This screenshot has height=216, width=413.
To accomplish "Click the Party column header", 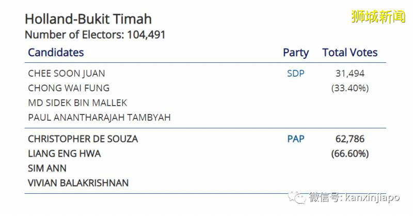I will (295, 53).
